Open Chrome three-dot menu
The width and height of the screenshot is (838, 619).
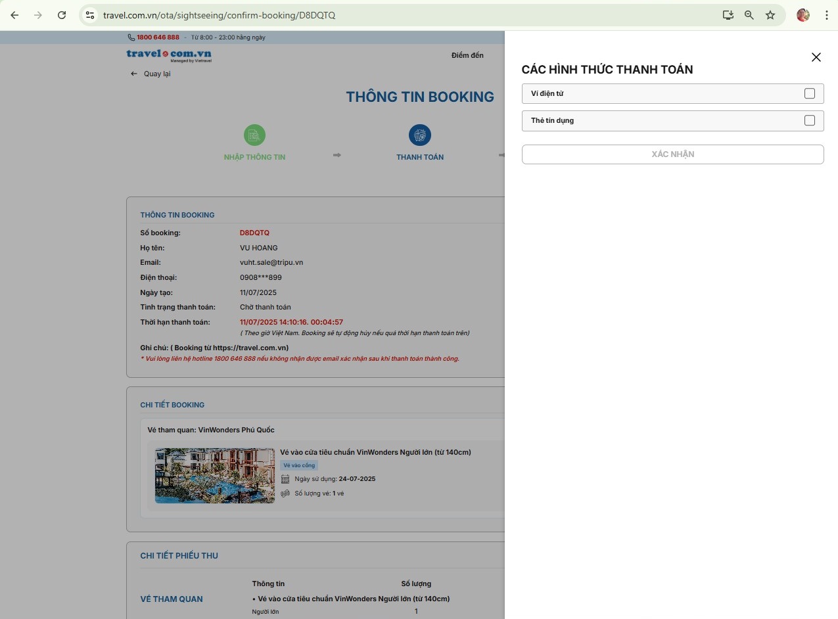point(826,15)
